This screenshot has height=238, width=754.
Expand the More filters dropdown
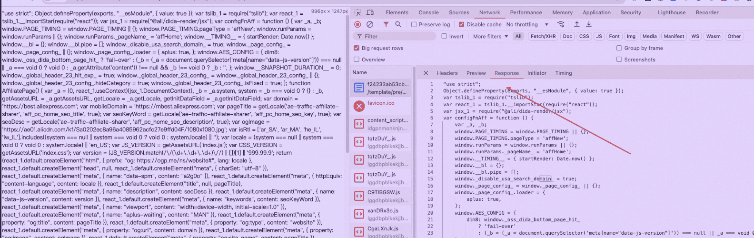click(490, 36)
